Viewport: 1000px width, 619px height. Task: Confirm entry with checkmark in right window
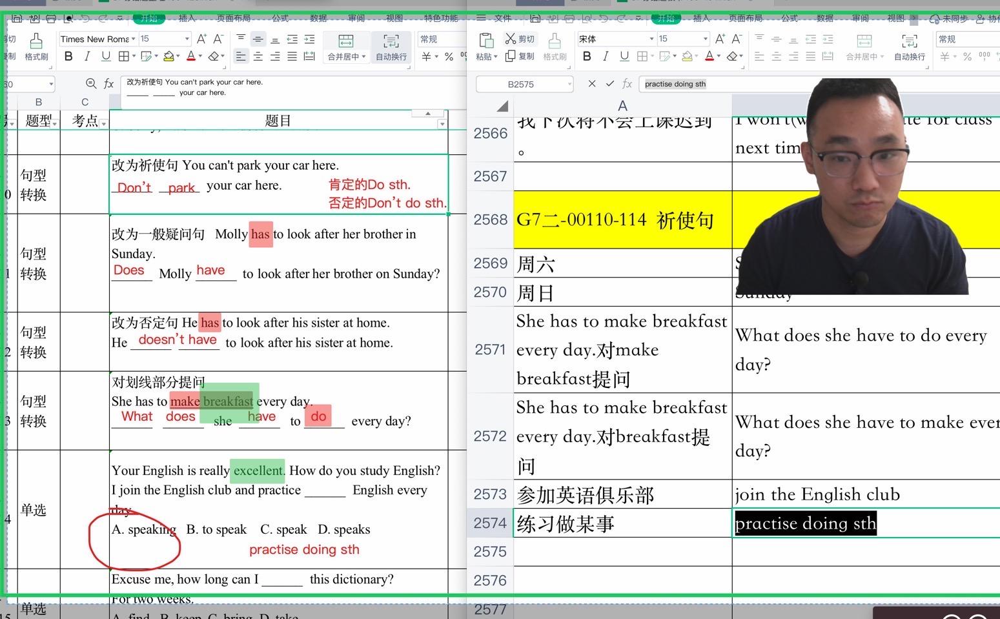point(610,83)
